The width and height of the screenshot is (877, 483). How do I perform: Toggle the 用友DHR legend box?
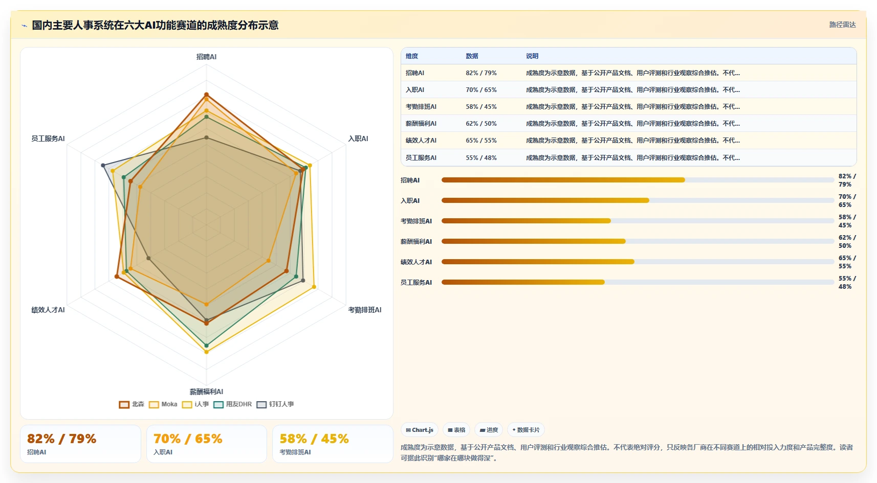(x=218, y=404)
